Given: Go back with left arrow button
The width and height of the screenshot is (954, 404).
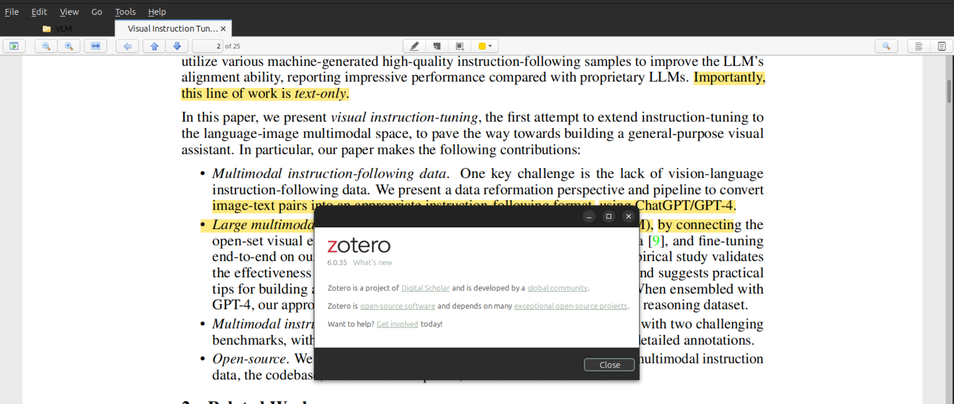Looking at the screenshot, I should [128, 46].
